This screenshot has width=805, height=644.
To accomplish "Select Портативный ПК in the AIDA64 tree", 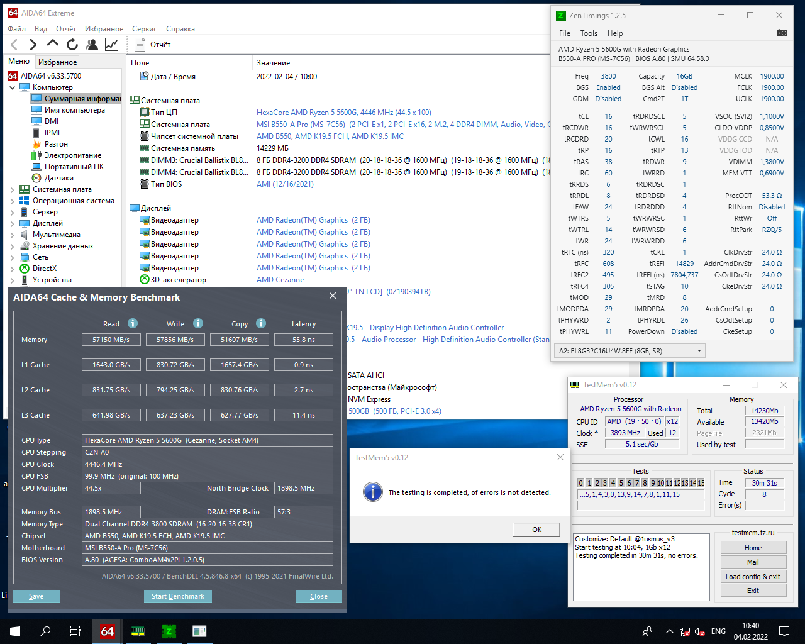I will 67,167.
